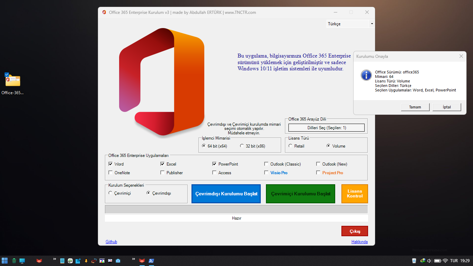This screenshot has width=473, height=266.
Task: Click the blue monitor taskbar icon
Action: point(22,261)
